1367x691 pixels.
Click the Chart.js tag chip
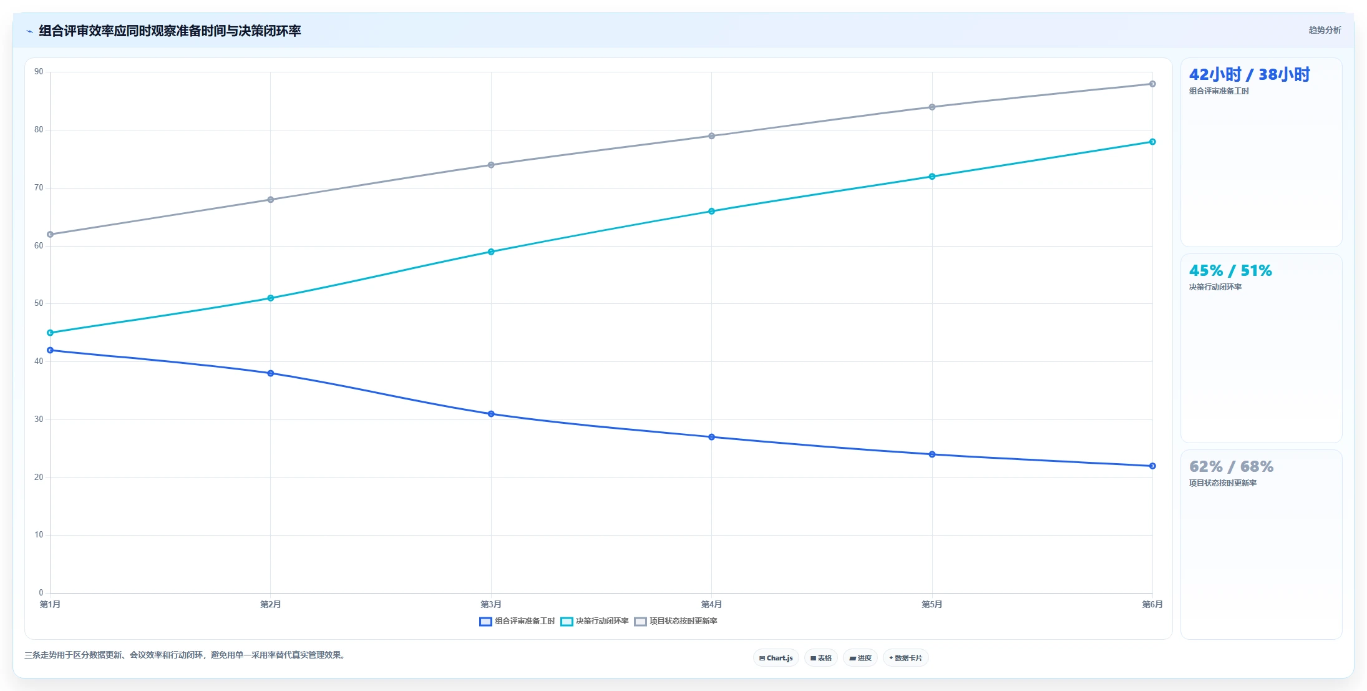[x=776, y=658]
